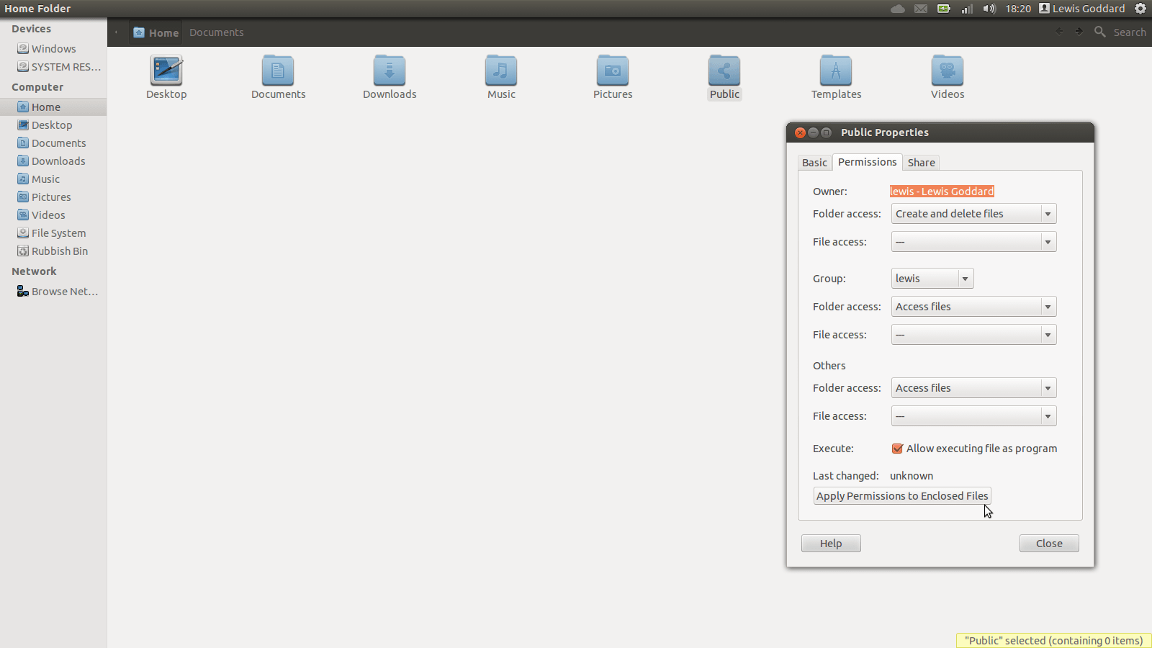Open Others File access dropdown
This screenshot has width=1152, height=648.
(973, 416)
